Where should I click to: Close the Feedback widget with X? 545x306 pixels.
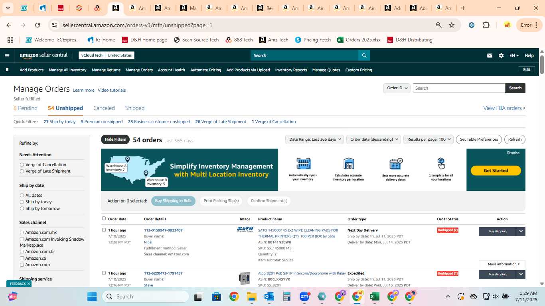[28, 284]
